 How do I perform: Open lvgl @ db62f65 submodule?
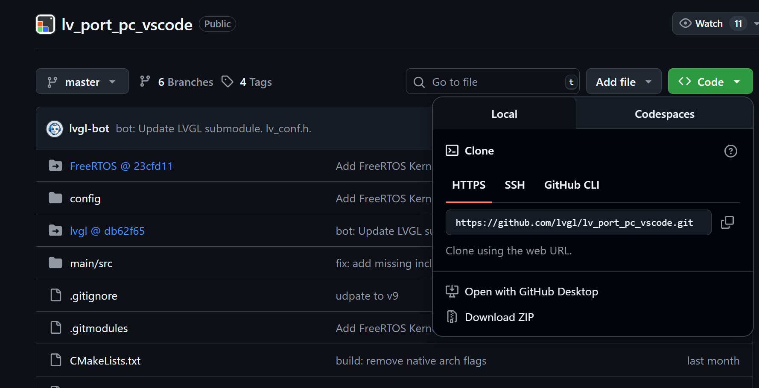(107, 231)
